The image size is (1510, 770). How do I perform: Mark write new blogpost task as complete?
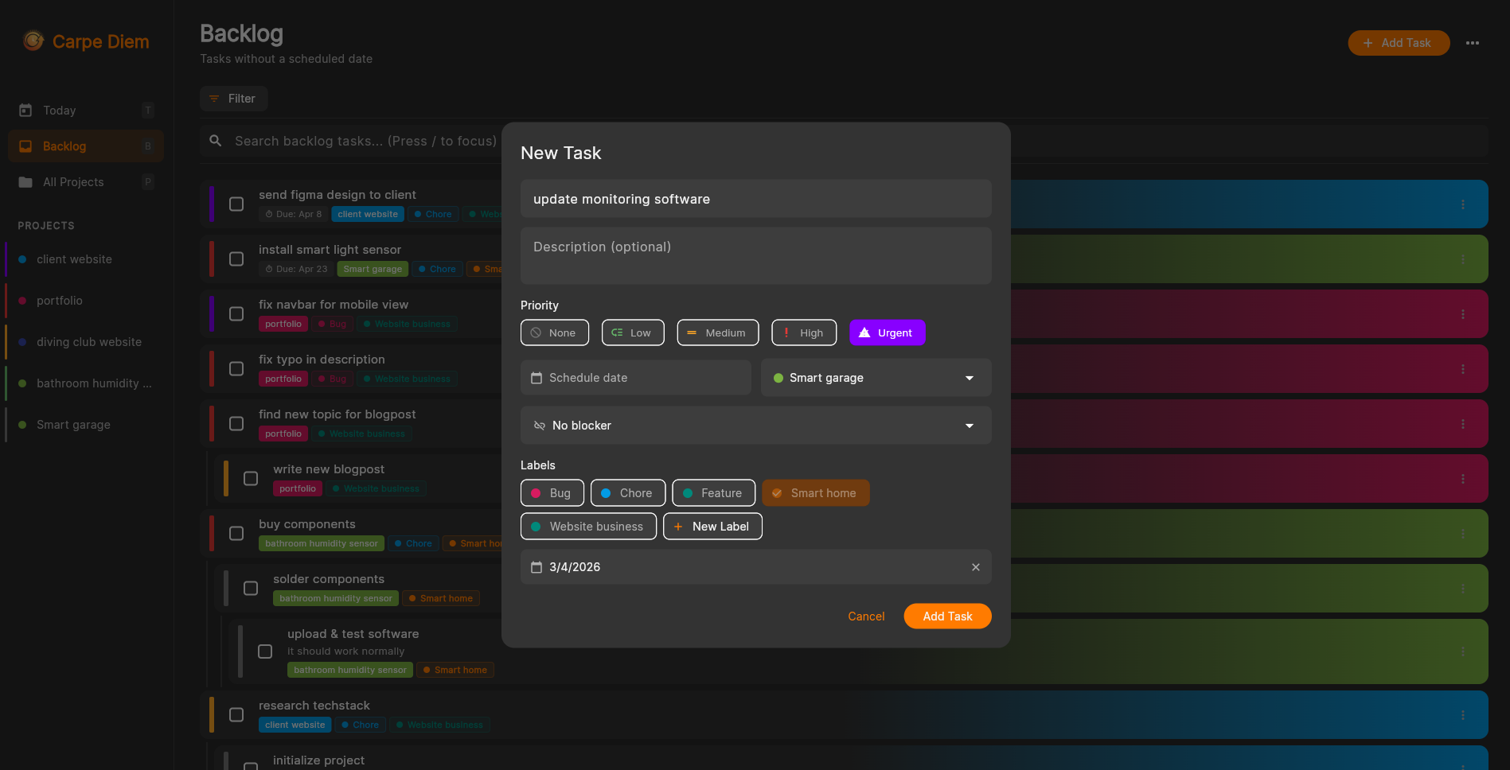pyautogui.click(x=251, y=479)
